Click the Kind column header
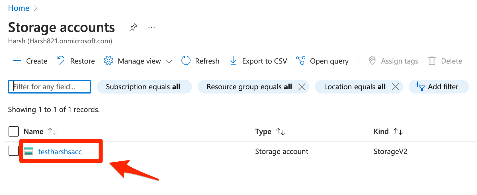 [x=381, y=131]
